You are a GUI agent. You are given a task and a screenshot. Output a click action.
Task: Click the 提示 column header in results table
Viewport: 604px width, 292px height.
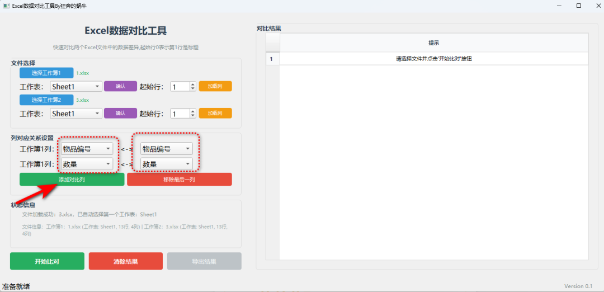point(434,43)
